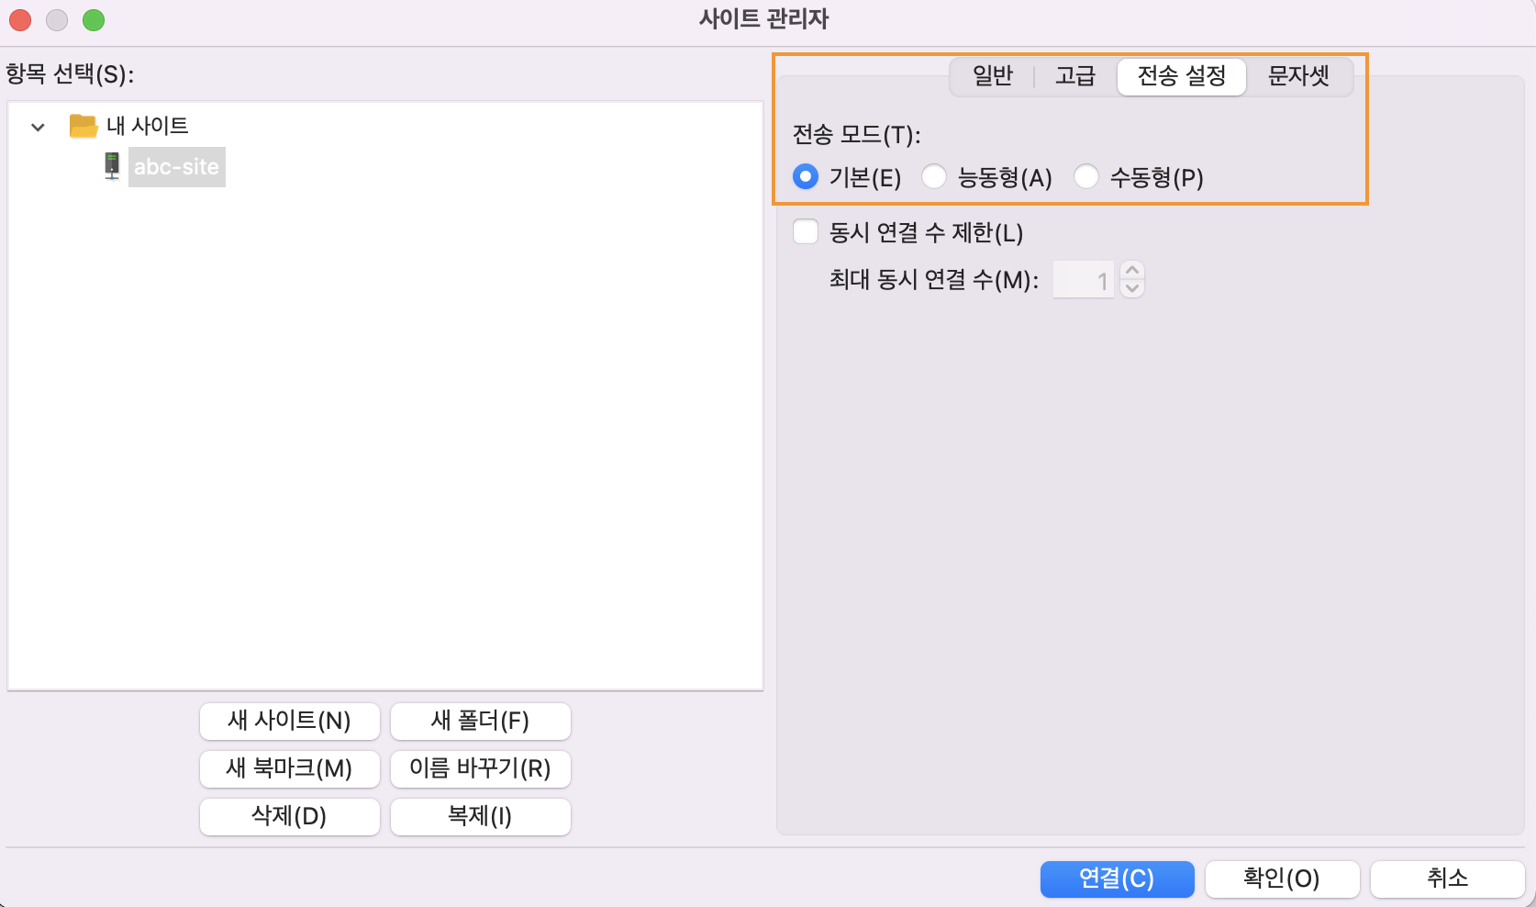1536x907 pixels.
Task: Increase max connections with stepper up arrow
Action: [1132, 271]
